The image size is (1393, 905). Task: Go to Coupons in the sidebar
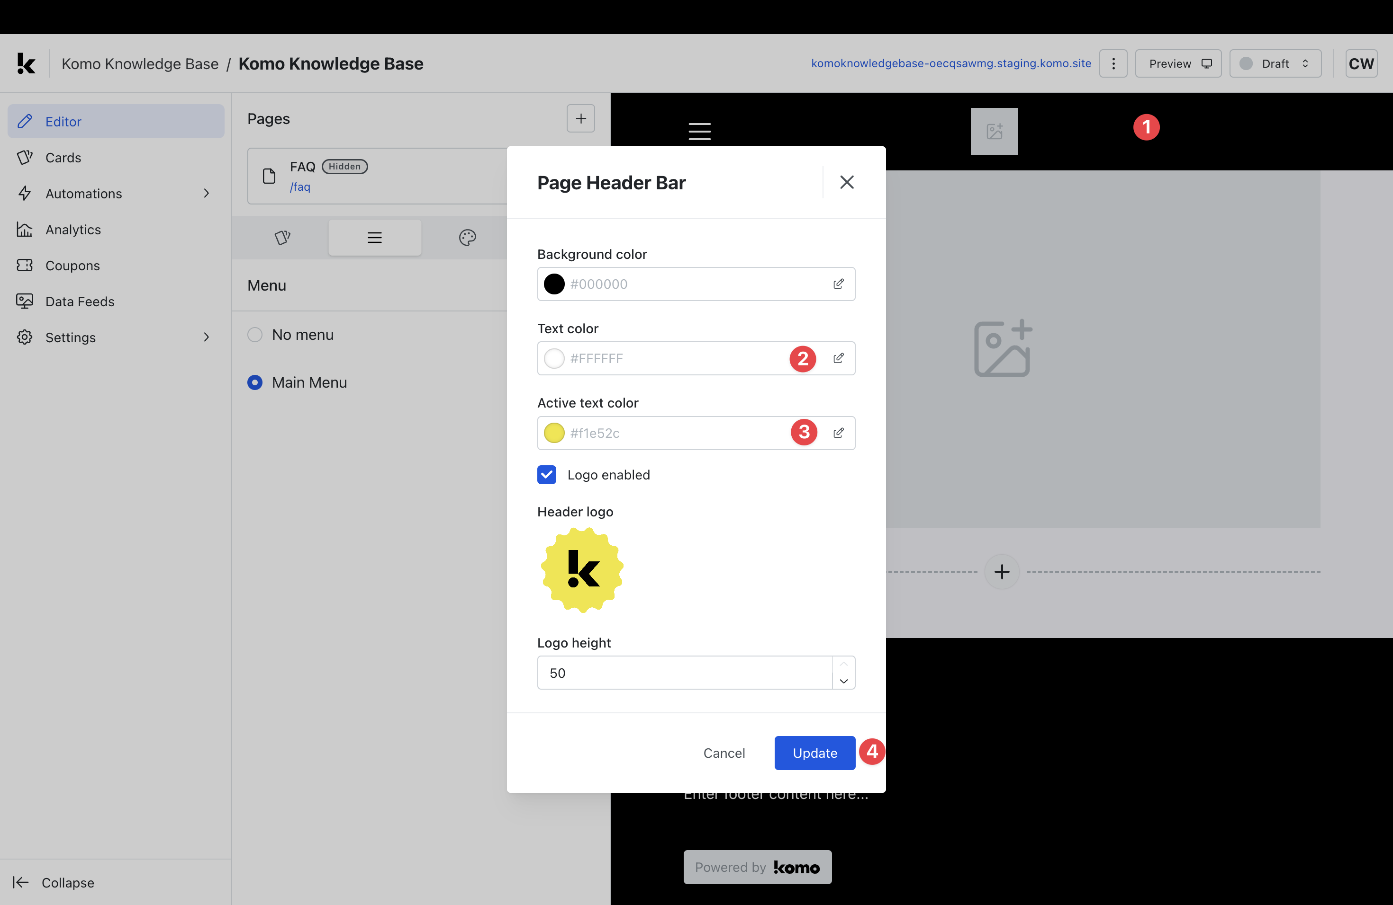72,266
